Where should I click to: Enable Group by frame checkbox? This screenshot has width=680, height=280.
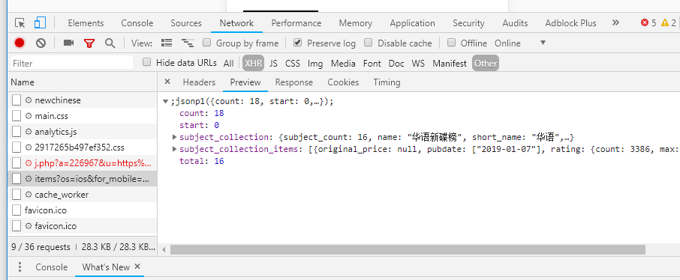coord(207,43)
